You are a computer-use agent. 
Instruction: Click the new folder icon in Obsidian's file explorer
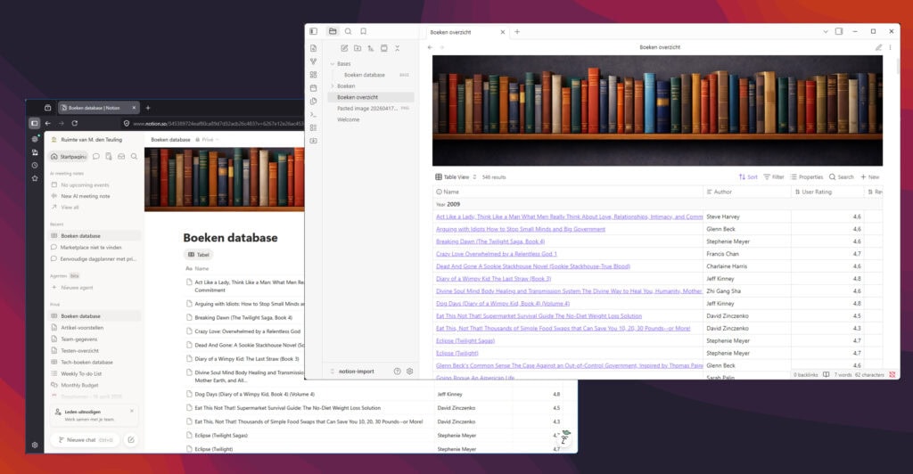pos(358,48)
